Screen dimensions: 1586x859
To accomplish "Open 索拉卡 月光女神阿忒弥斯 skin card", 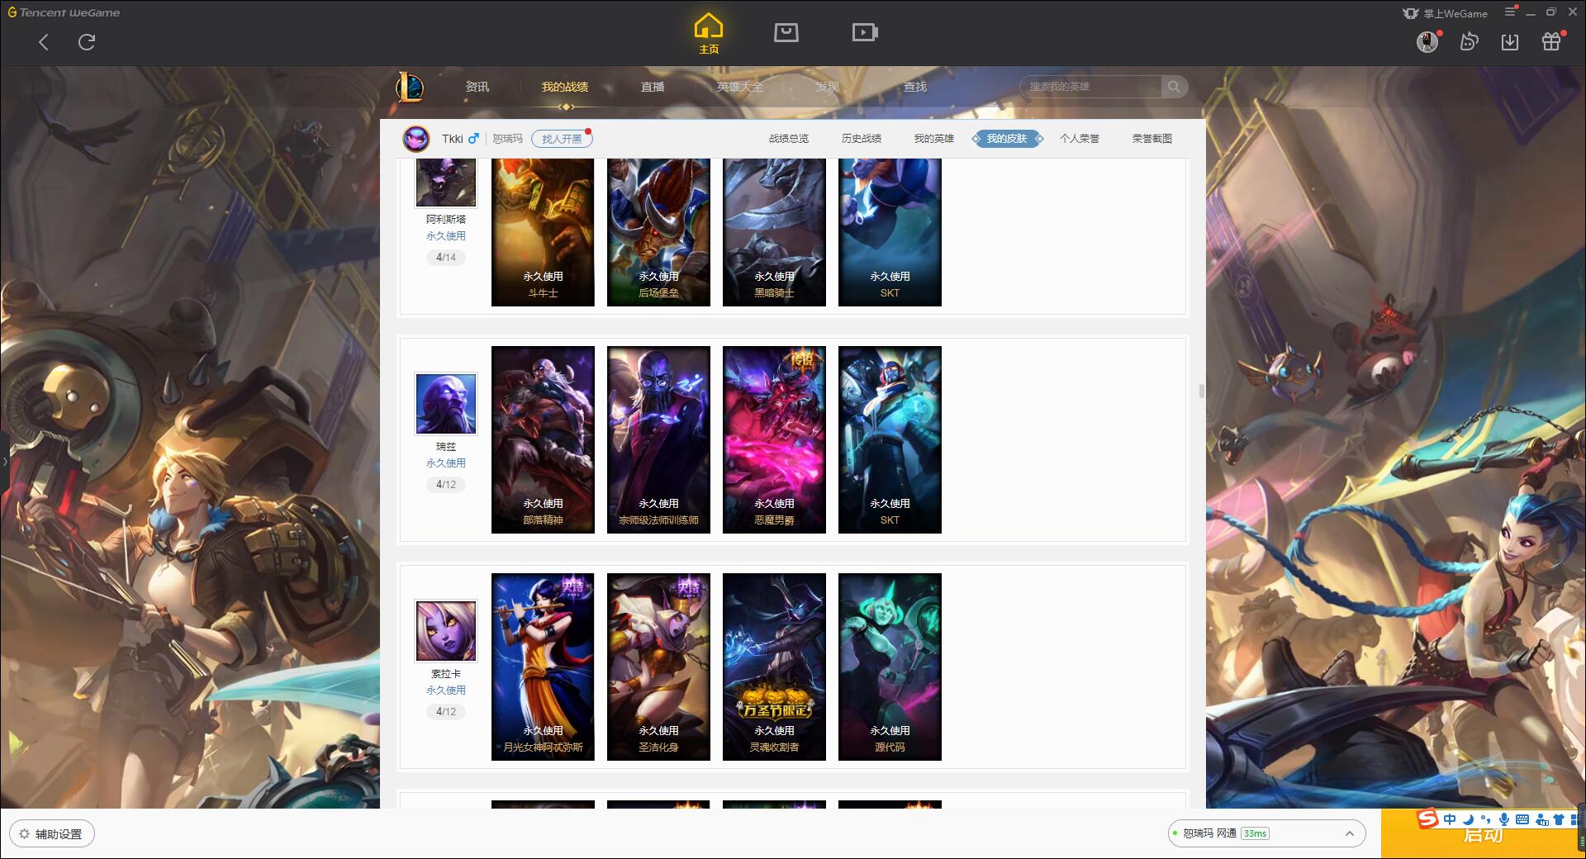I will point(543,667).
